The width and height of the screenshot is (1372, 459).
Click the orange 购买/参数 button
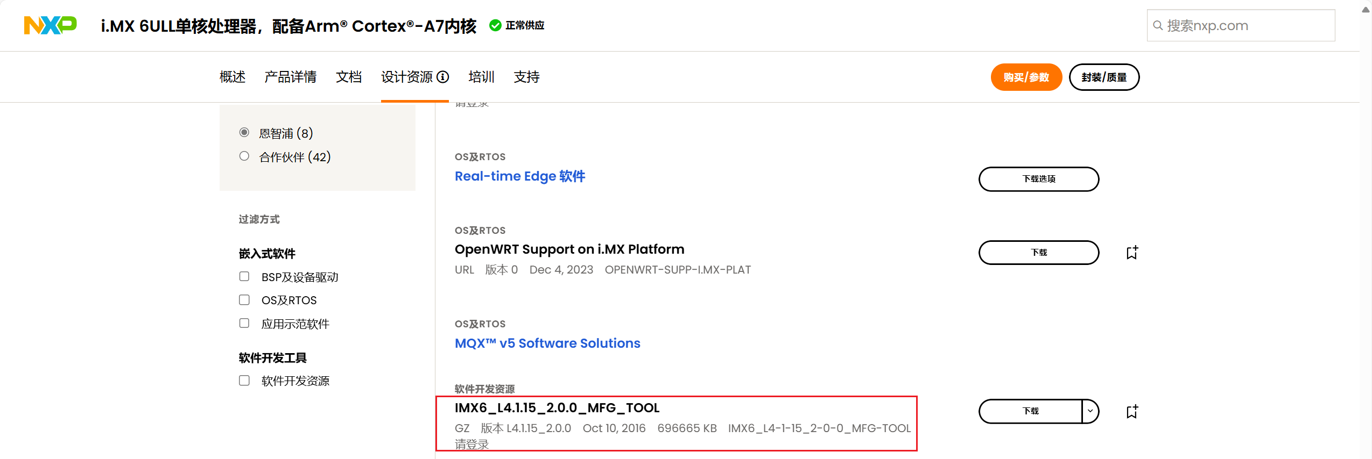point(1026,77)
